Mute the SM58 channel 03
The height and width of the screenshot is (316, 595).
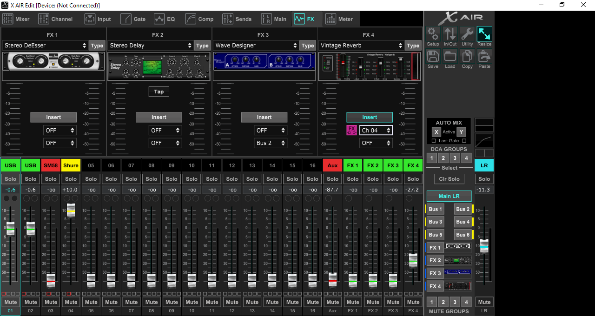(51, 302)
